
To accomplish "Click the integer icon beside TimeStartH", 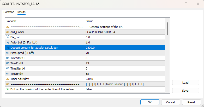I will pos(8,58).
